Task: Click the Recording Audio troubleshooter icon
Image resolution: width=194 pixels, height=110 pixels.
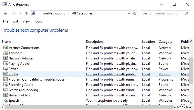Action: coord(6,85)
